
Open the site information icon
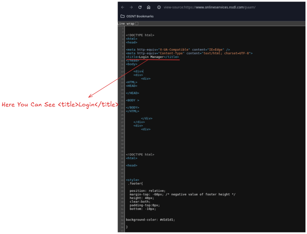(159, 7)
